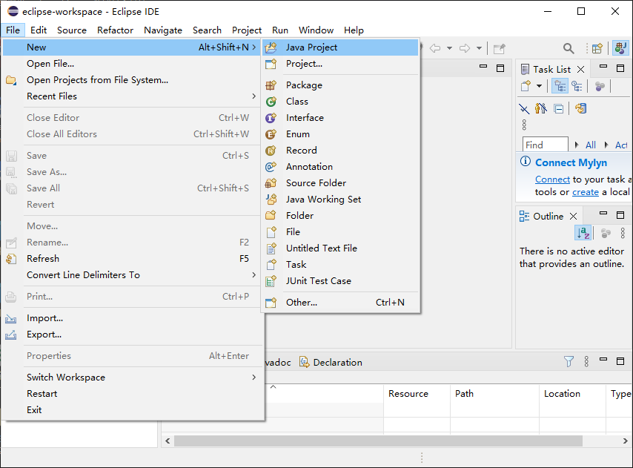Toggle Focus on Workweek in the Task List

pyautogui.click(x=600, y=86)
